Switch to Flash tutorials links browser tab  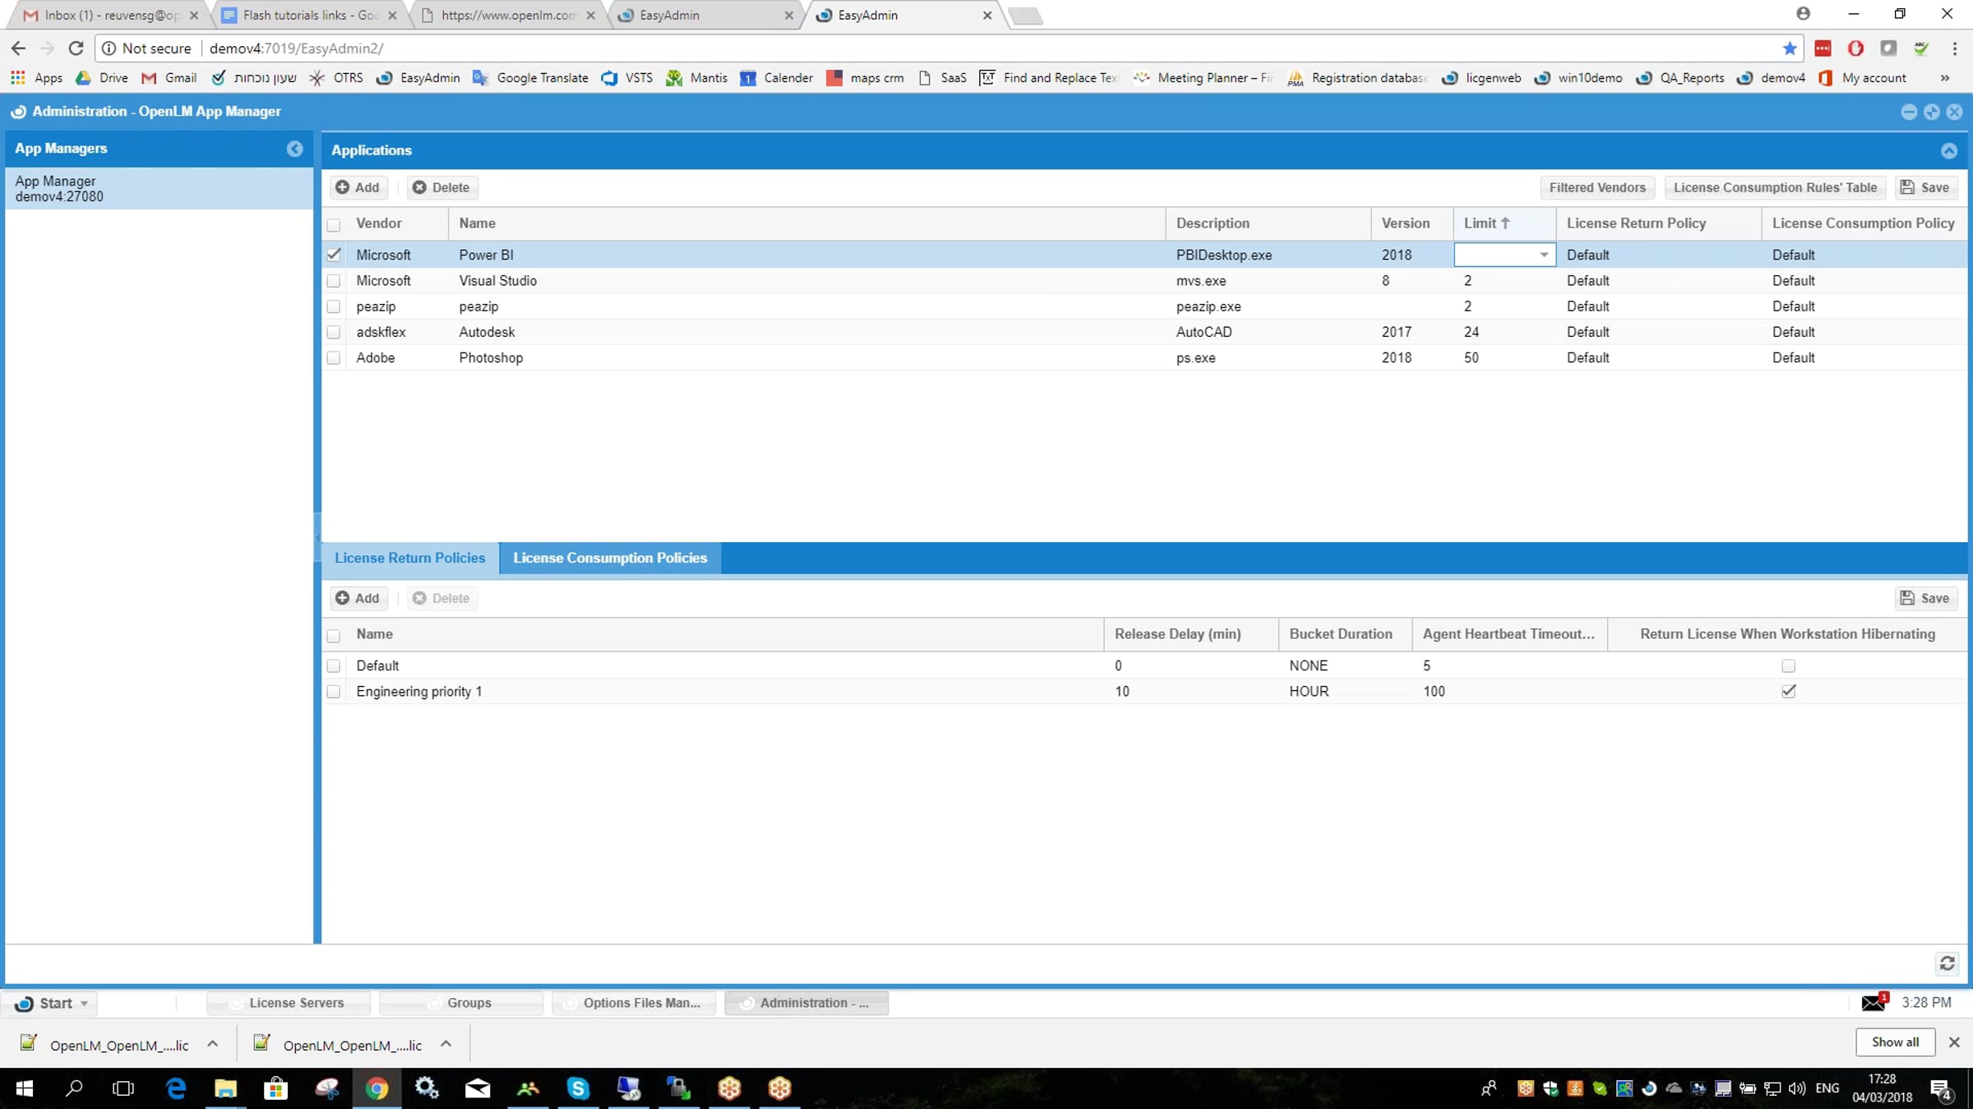tap(308, 15)
